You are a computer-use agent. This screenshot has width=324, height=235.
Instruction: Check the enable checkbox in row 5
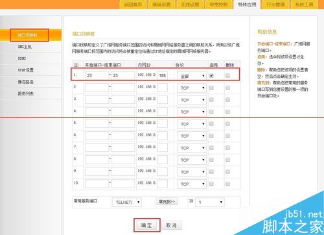point(211,123)
